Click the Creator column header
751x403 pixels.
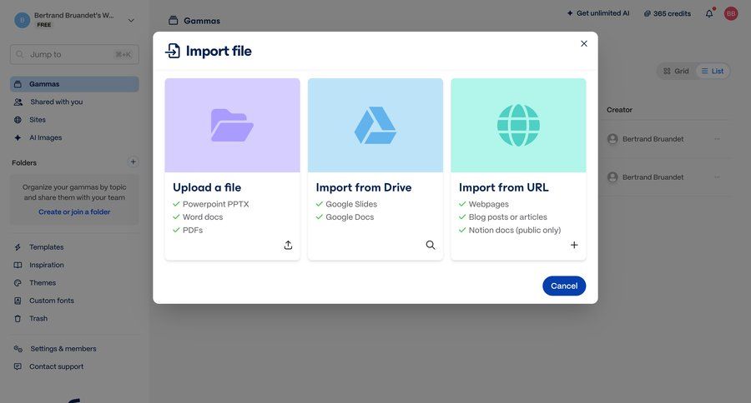pos(619,110)
